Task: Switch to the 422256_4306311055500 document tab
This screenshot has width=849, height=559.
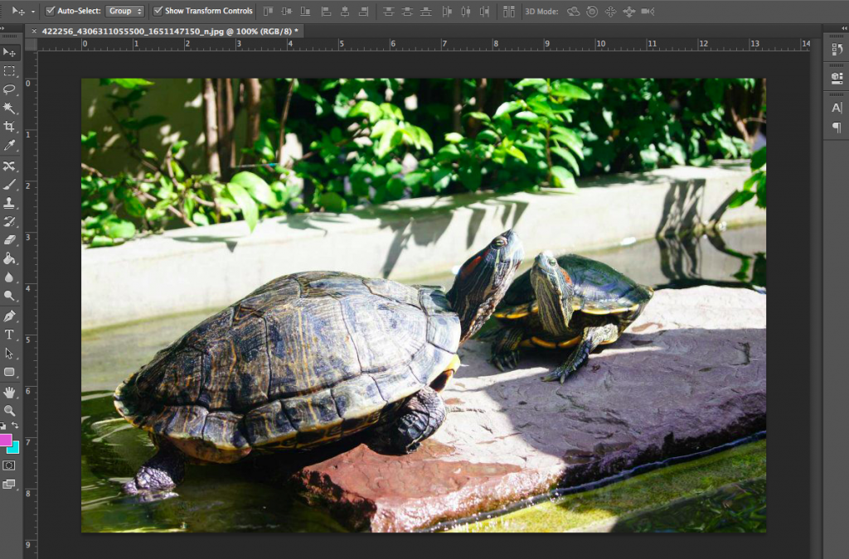Action: coord(170,31)
